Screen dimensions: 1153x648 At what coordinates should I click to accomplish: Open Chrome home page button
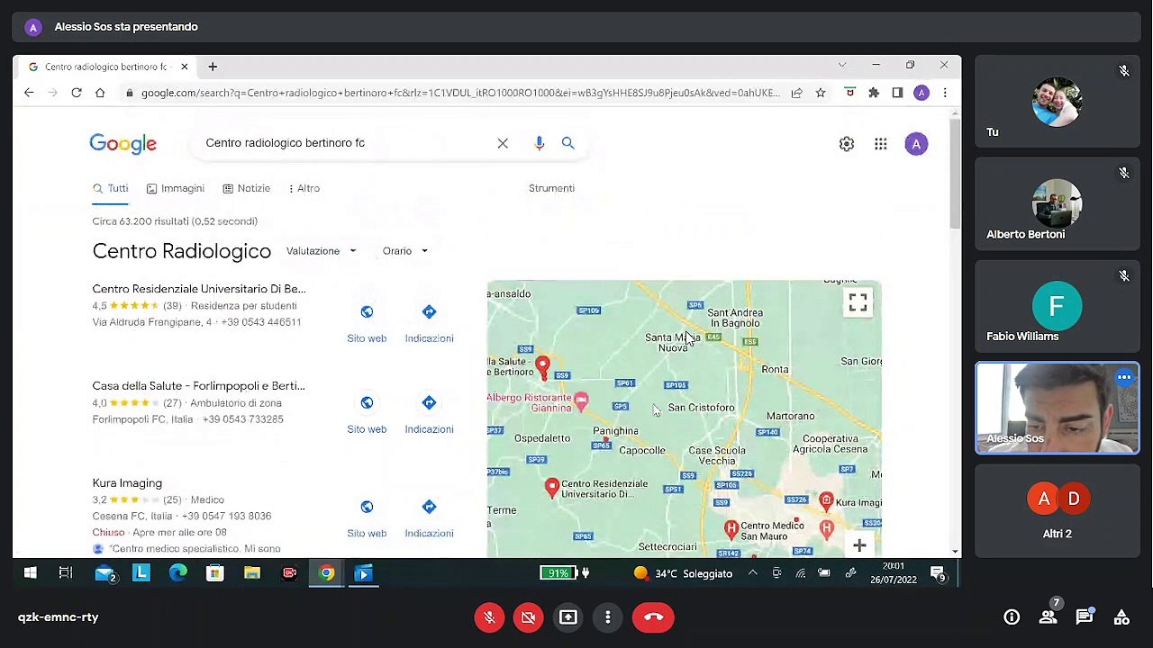tap(100, 93)
